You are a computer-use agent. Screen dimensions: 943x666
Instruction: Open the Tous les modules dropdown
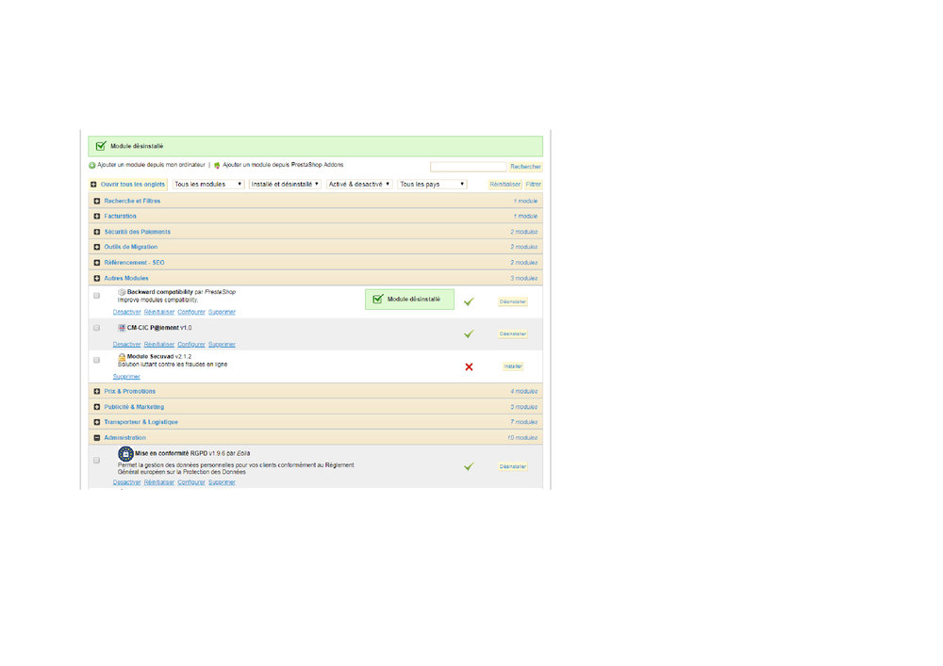point(208,185)
